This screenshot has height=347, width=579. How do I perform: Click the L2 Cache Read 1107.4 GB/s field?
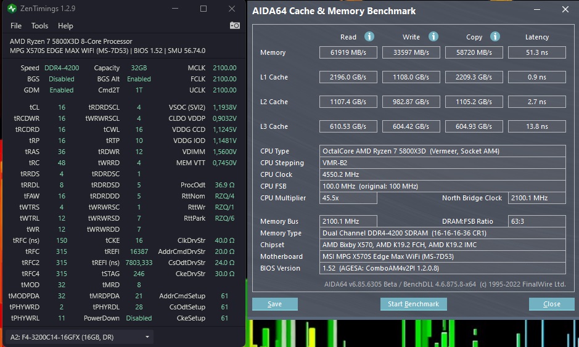[348, 102]
